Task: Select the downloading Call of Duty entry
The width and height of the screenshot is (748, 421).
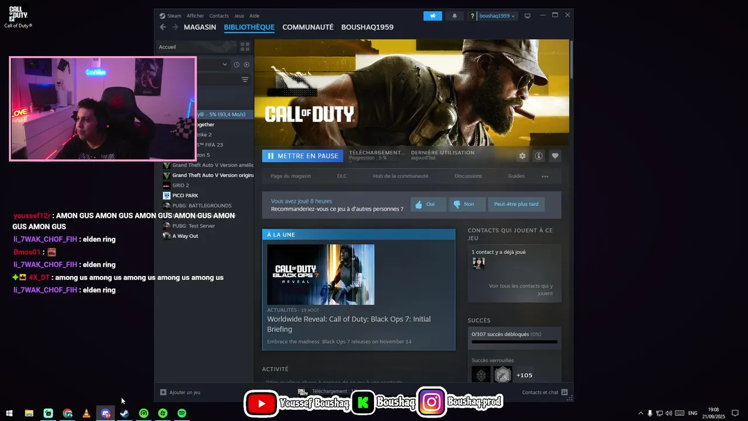Action: coord(225,115)
